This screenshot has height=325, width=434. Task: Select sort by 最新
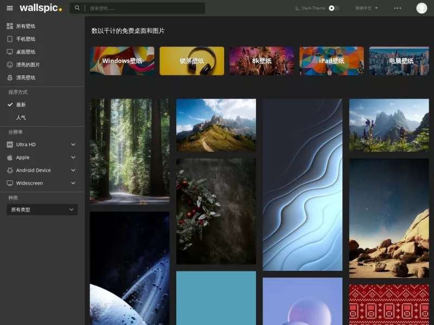click(x=21, y=105)
